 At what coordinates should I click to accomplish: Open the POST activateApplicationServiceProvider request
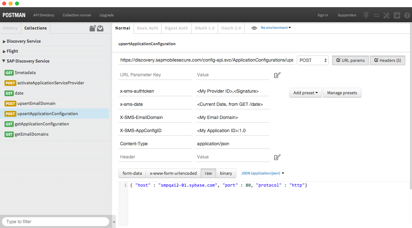click(x=55, y=83)
